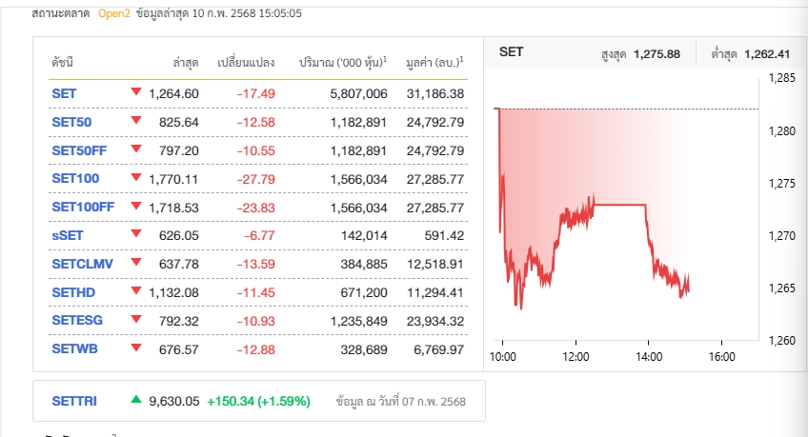
Task: Open the SET100FF index page
Action: coord(82,207)
